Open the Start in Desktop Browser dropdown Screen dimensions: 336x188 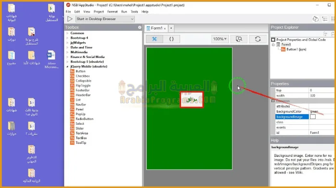(x=105, y=19)
